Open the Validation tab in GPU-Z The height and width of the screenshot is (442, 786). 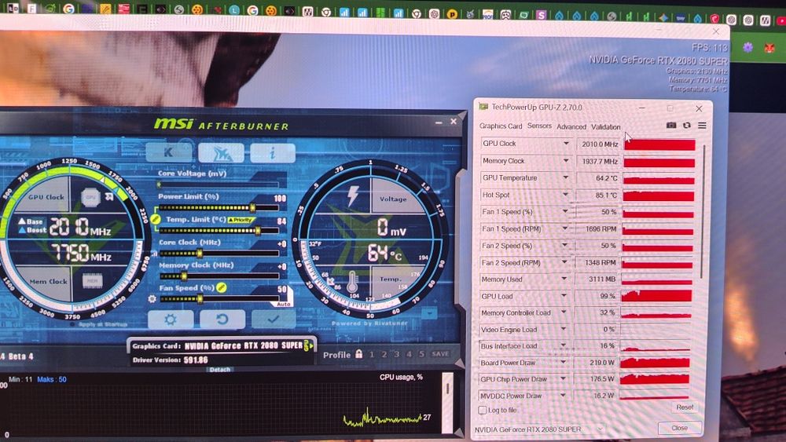[x=605, y=126]
